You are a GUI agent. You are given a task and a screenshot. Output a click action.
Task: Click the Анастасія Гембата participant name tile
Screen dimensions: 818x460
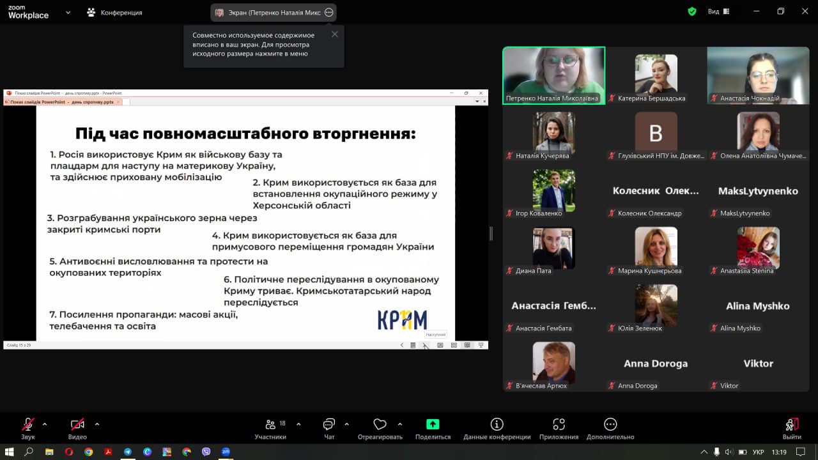(x=554, y=305)
